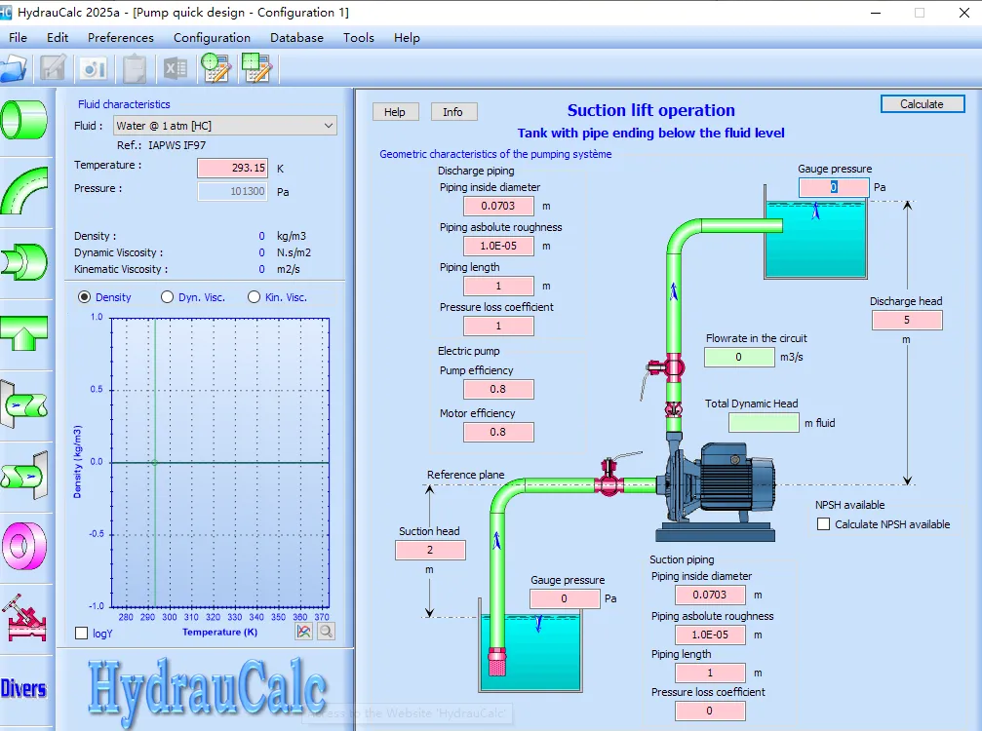Click the Motor efficiency field
Screen dimensions: 982x731
pyautogui.click(x=498, y=433)
